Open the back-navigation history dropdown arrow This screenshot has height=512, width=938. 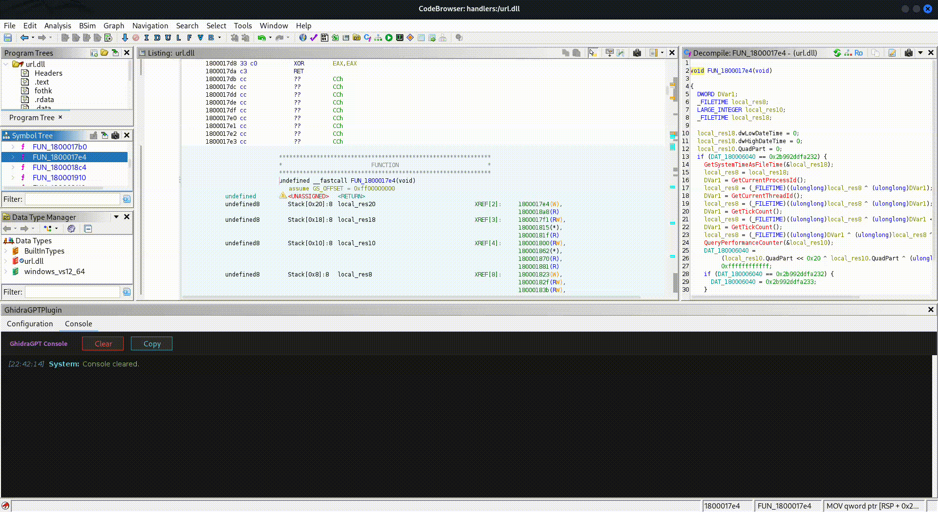(x=33, y=38)
